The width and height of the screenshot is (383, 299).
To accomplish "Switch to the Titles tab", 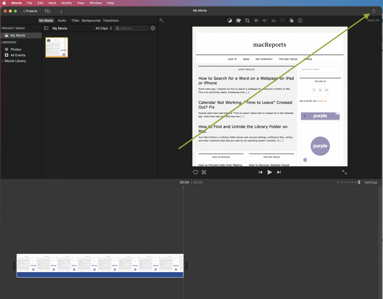I will coord(75,21).
